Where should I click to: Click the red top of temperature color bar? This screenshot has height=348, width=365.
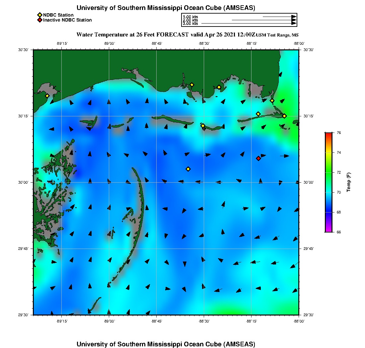(x=328, y=134)
